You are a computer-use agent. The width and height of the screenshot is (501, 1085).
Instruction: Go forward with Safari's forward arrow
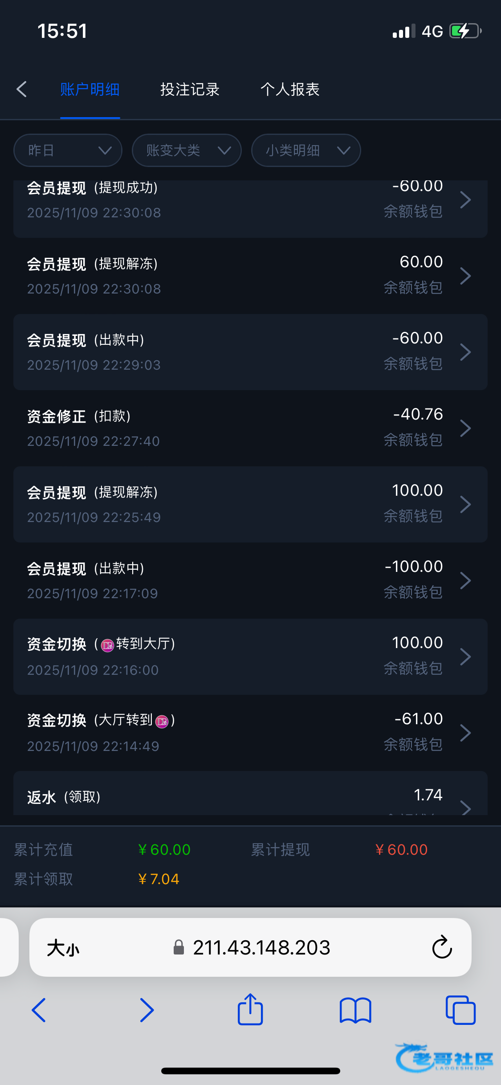147,1010
